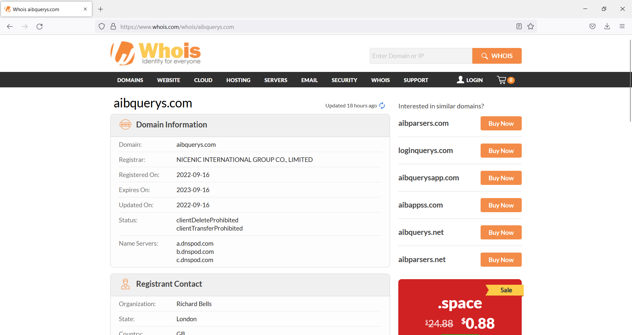Open the tracking protection shield icon
Viewport: 632px width, 335px height.
[102, 27]
